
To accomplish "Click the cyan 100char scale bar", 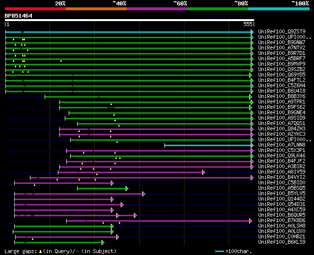I will (x=219, y=252).
